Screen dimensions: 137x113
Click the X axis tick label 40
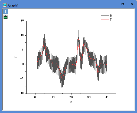tap(107, 97)
